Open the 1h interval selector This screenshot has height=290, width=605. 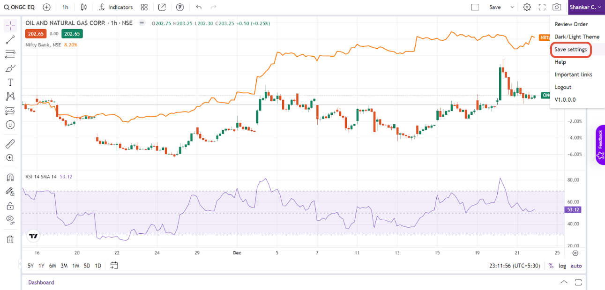[65, 7]
